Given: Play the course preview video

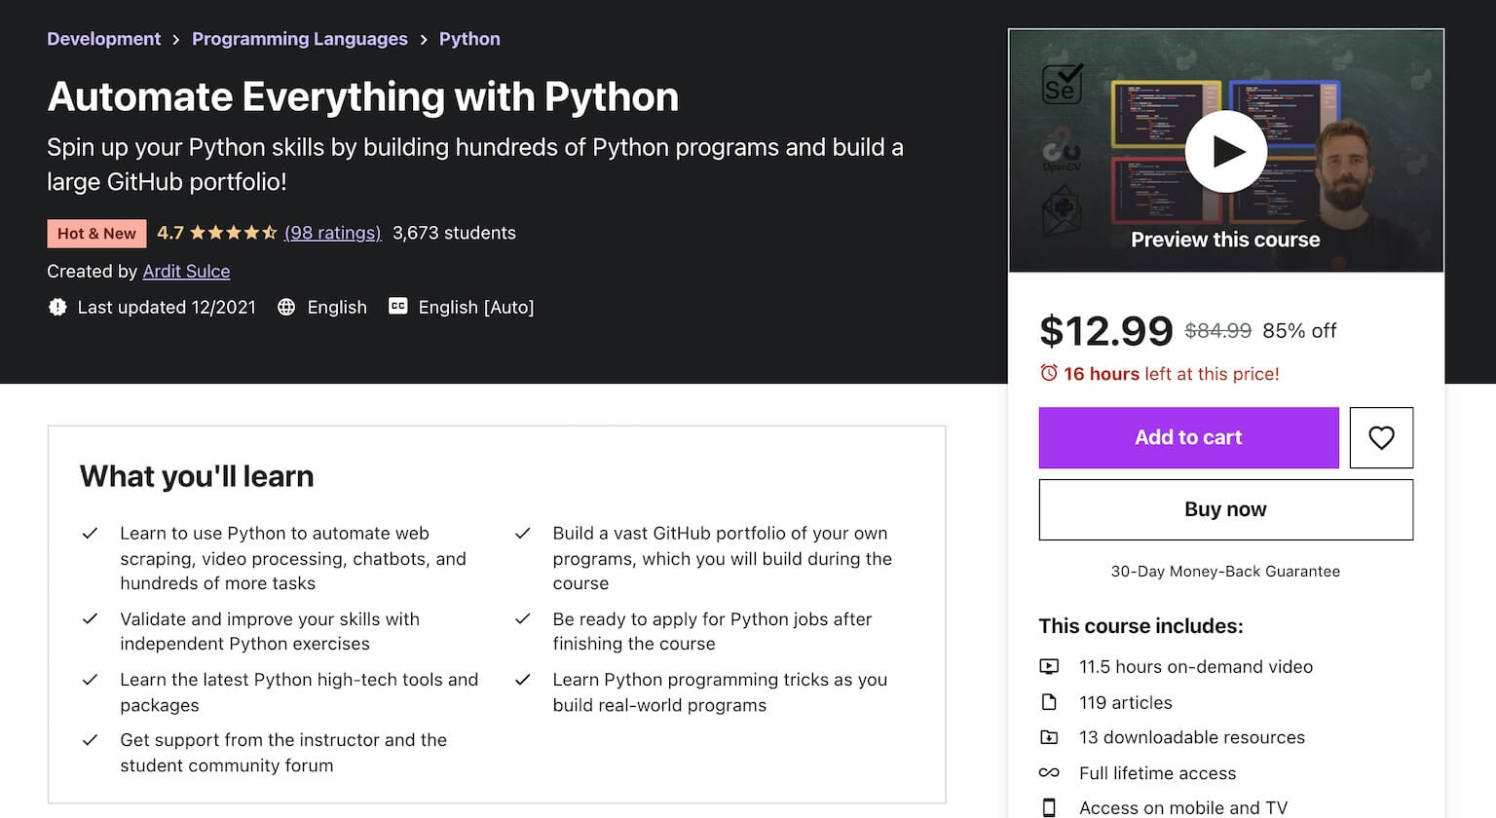Looking at the screenshot, I should [x=1225, y=151].
